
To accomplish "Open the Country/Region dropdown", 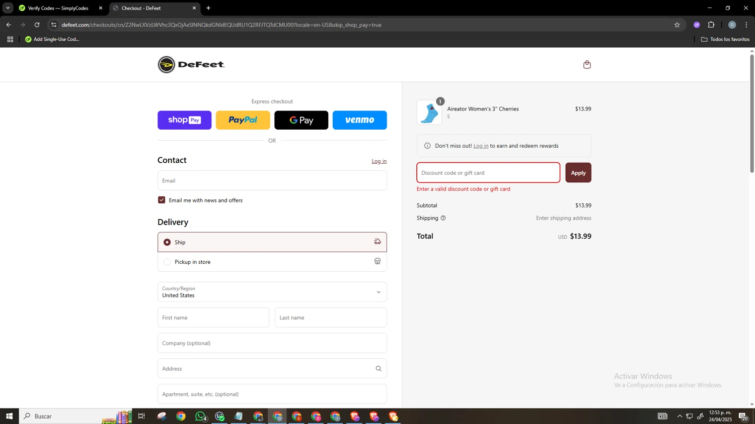I will [272, 292].
